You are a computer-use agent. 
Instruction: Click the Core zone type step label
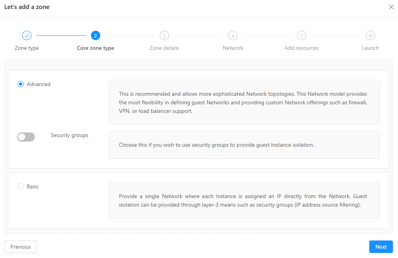[96, 48]
